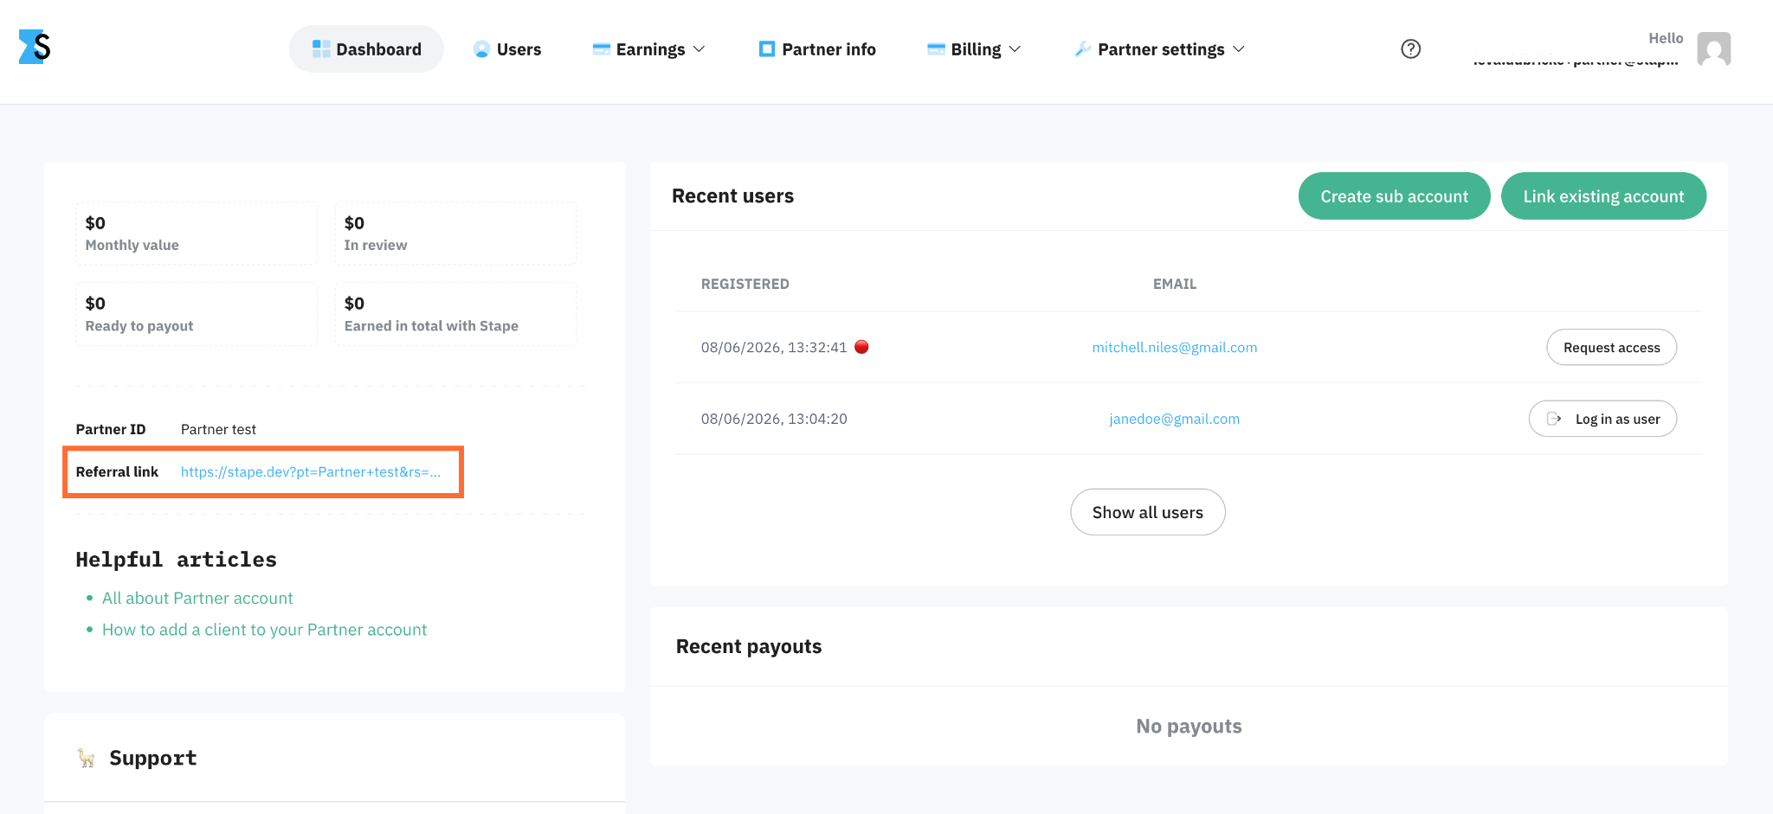Click the EMAIL column header
The width and height of the screenshot is (1773, 814).
(x=1174, y=284)
